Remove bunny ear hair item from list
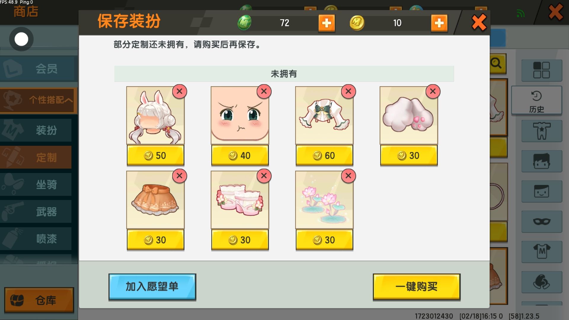Viewport: 569px width, 320px height. pyautogui.click(x=180, y=91)
